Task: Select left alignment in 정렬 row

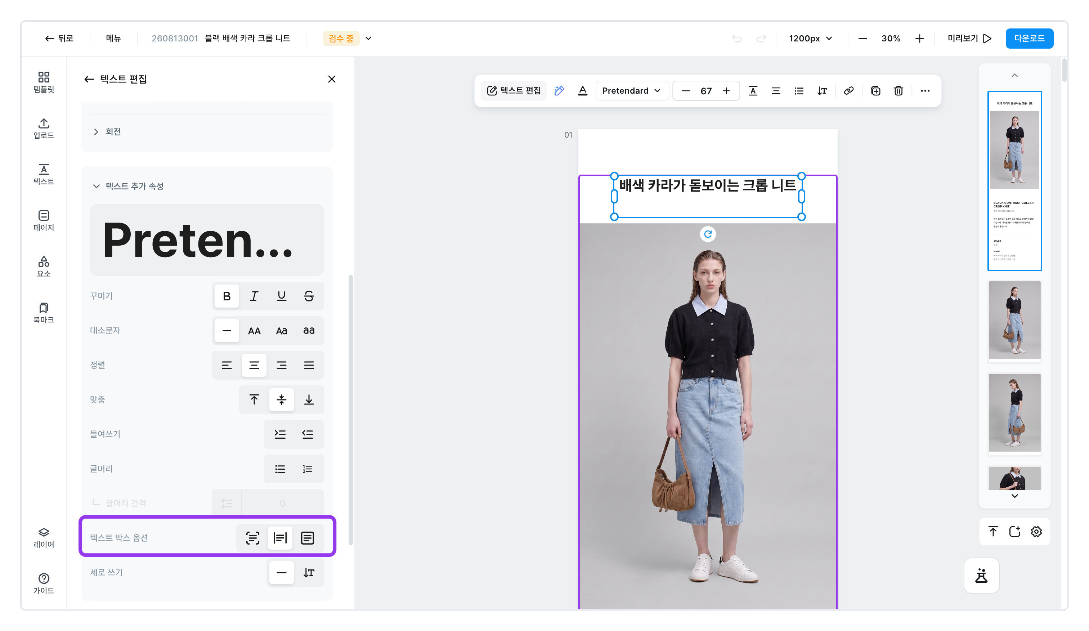Action: pyautogui.click(x=227, y=365)
